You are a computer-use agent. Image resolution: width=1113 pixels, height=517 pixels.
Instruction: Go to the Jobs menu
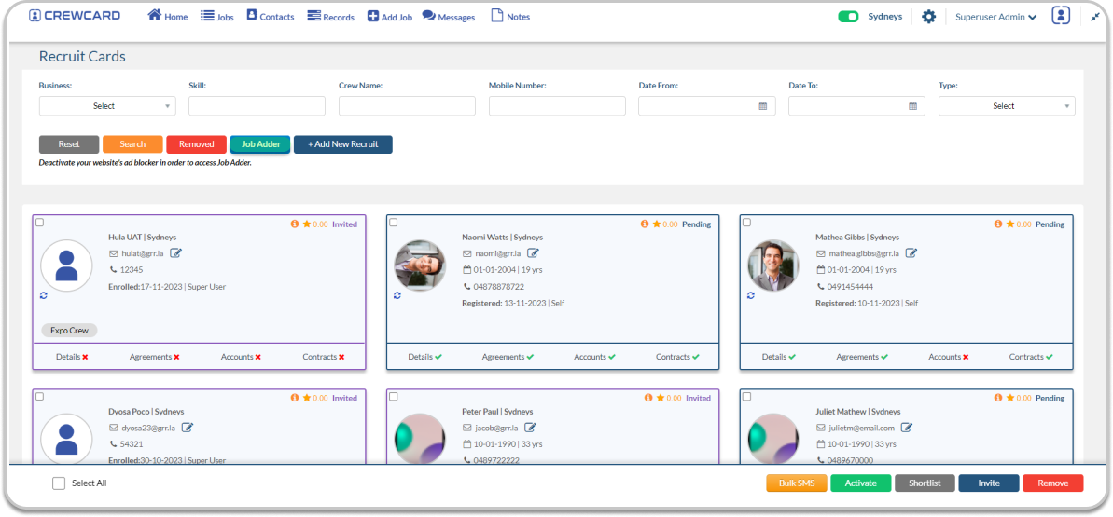(216, 17)
